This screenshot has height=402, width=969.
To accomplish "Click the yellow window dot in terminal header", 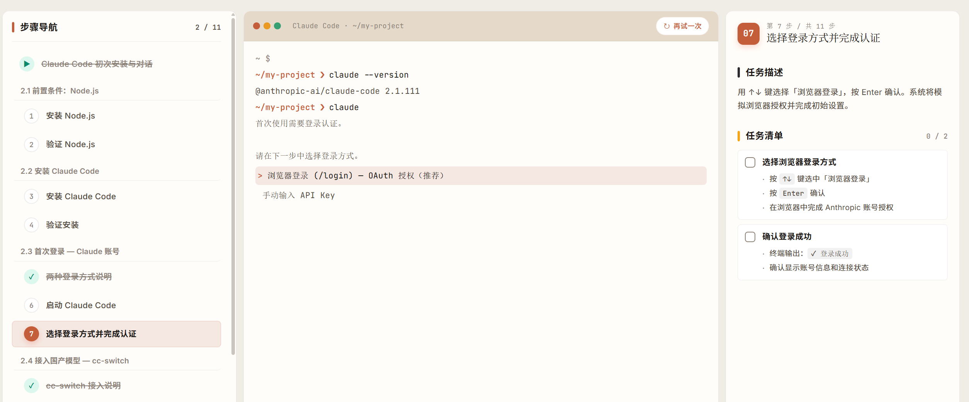I will click(x=267, y=26).
